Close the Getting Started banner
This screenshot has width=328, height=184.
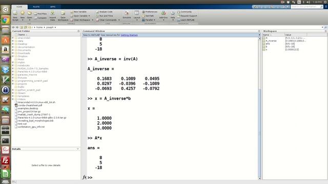259,35
